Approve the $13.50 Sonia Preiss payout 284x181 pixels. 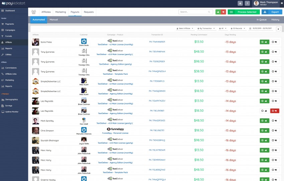[x=264, y=42]
